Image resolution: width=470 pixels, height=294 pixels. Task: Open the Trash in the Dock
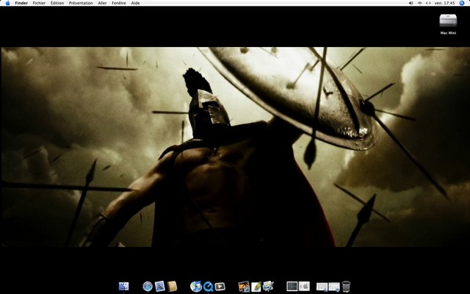point(346,287)
